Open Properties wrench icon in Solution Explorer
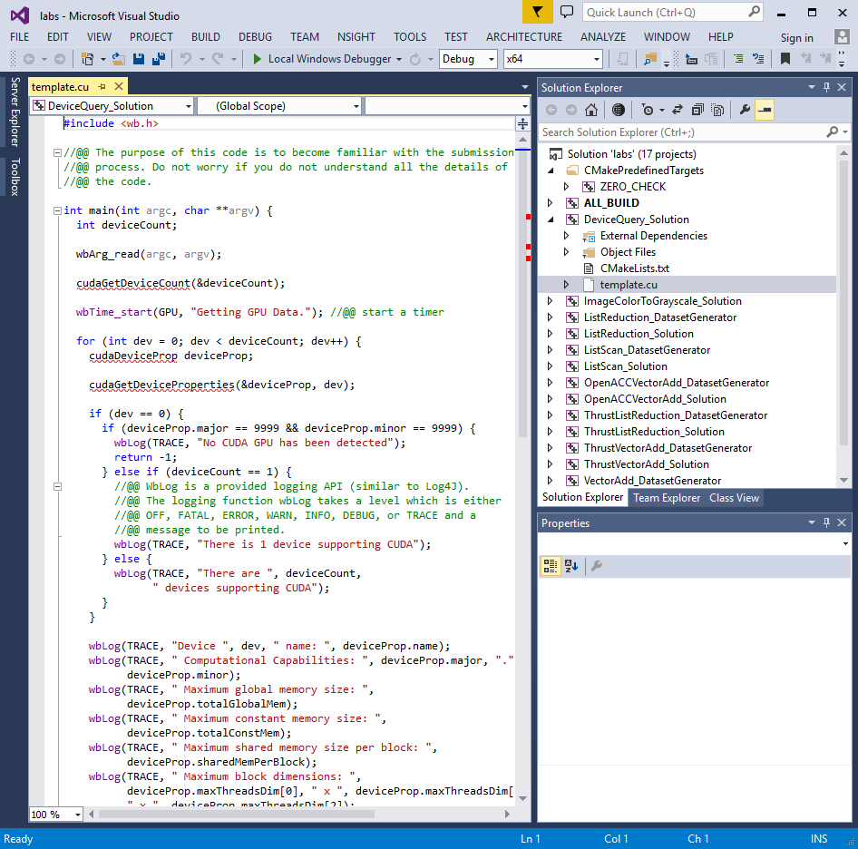Image resolution: width=858 pixels, height=849 pixels. pyautogui.click(x=745, y=110)
